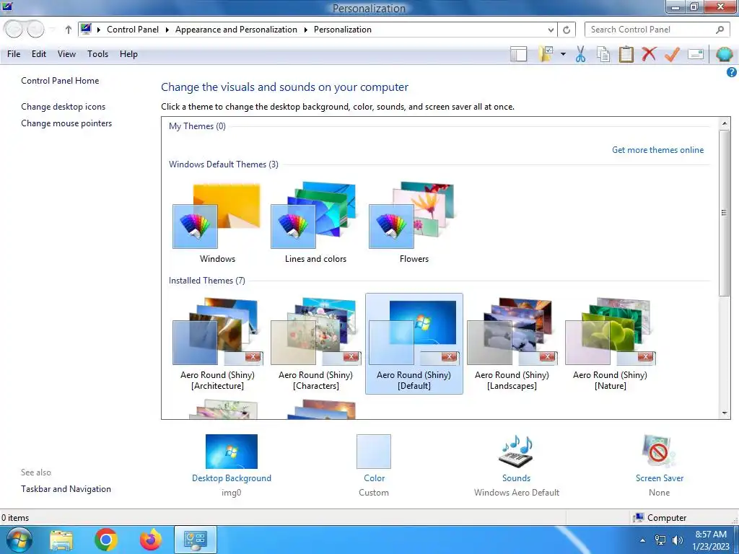Click the Windows Start orb

point(18,540)
